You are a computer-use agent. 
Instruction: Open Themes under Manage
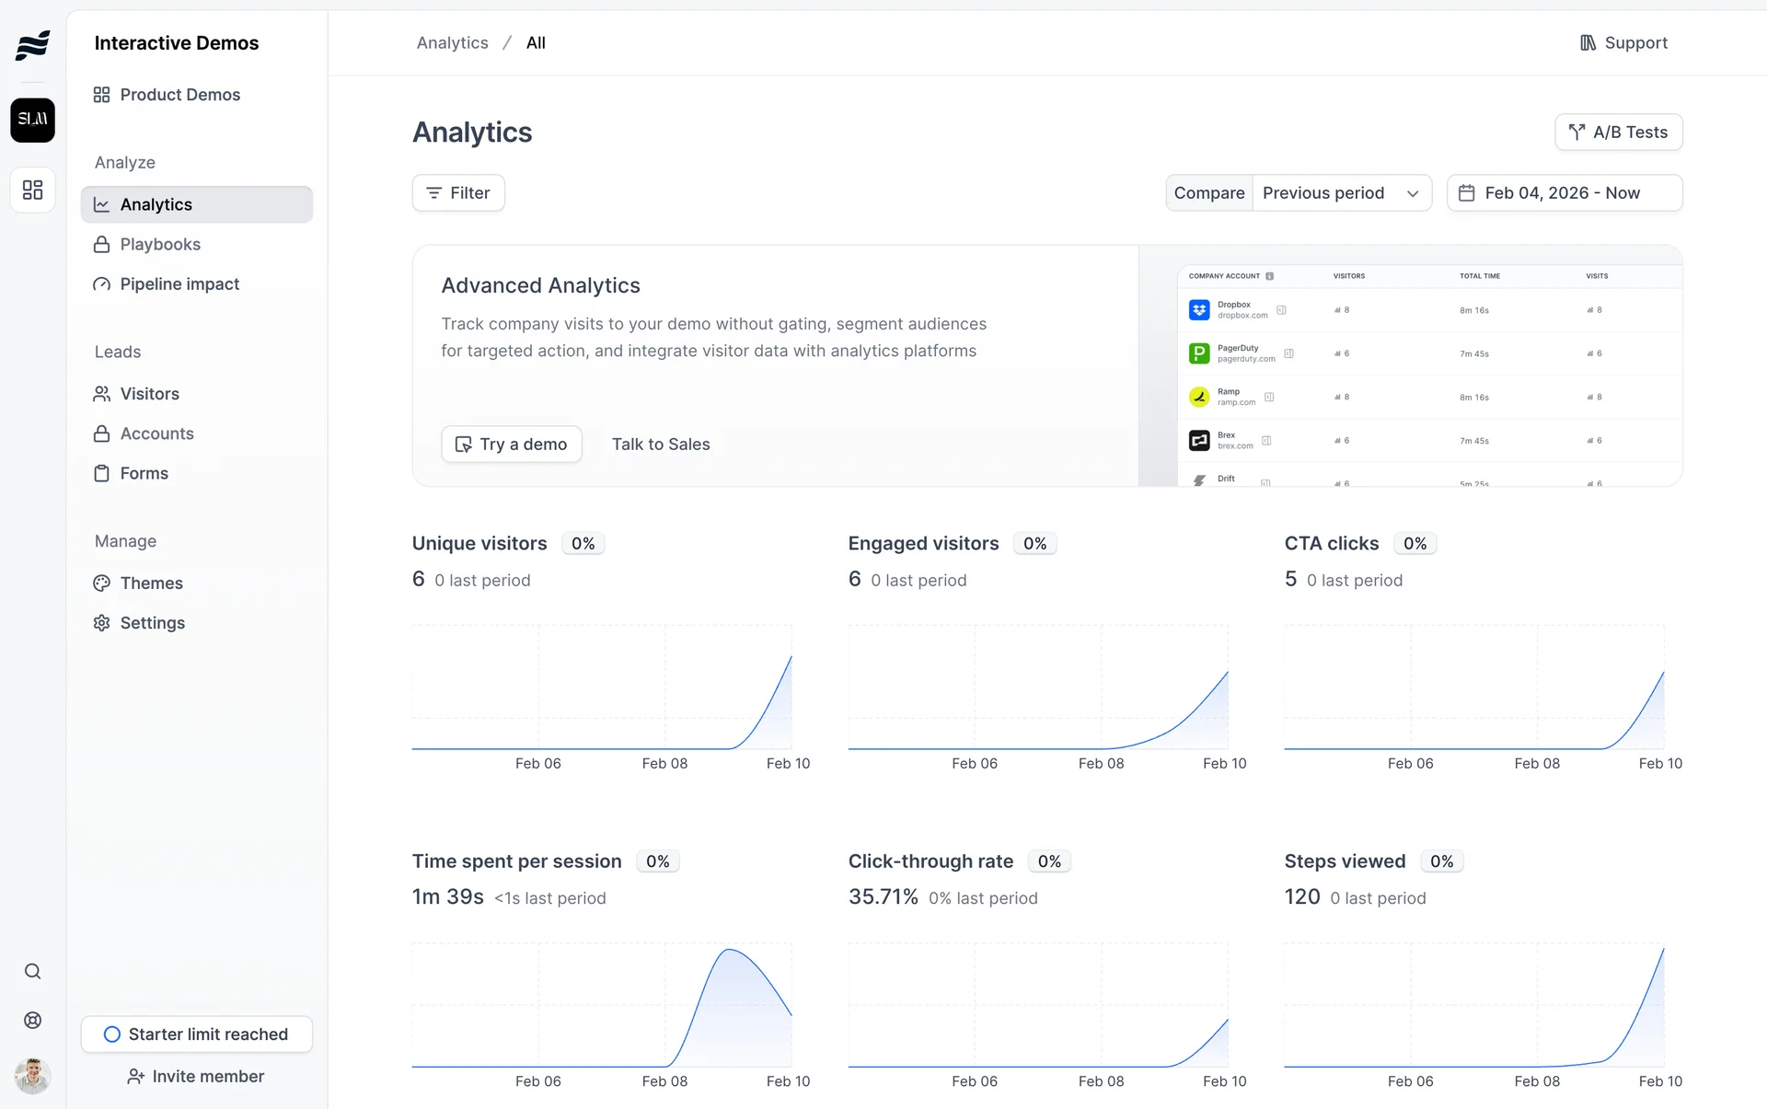tap(151, 583)
